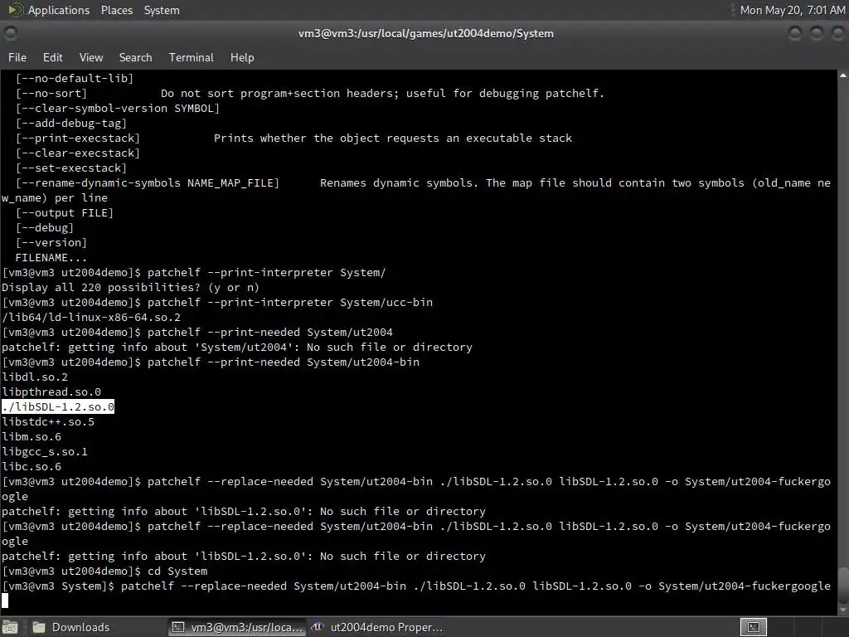Switch to ut2004demo Properties window

click(377, 627)
